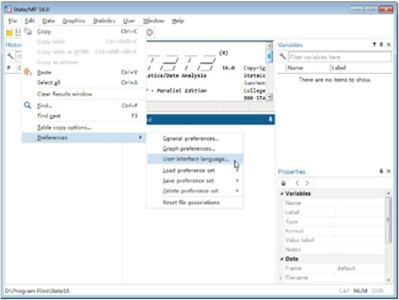Click the Copy icon in Edit menu
The height and width of the screenshot is (300, 399).
(x=28, y=31)
